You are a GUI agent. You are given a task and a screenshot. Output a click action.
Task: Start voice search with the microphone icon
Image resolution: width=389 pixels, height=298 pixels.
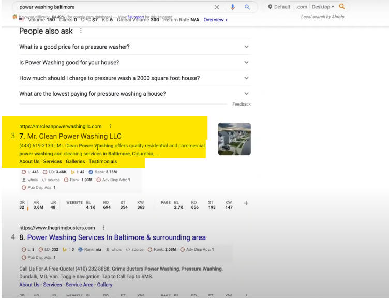(232, 7)
